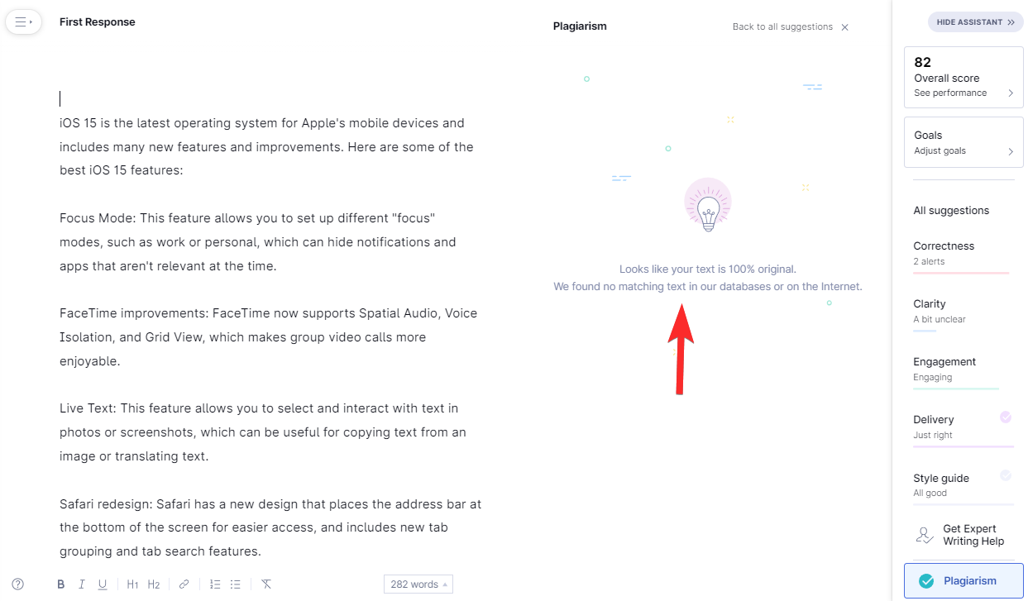Screen dimensions: 1028x601
Task: Create a bulleted list
Action: click(x=236, y=584)
